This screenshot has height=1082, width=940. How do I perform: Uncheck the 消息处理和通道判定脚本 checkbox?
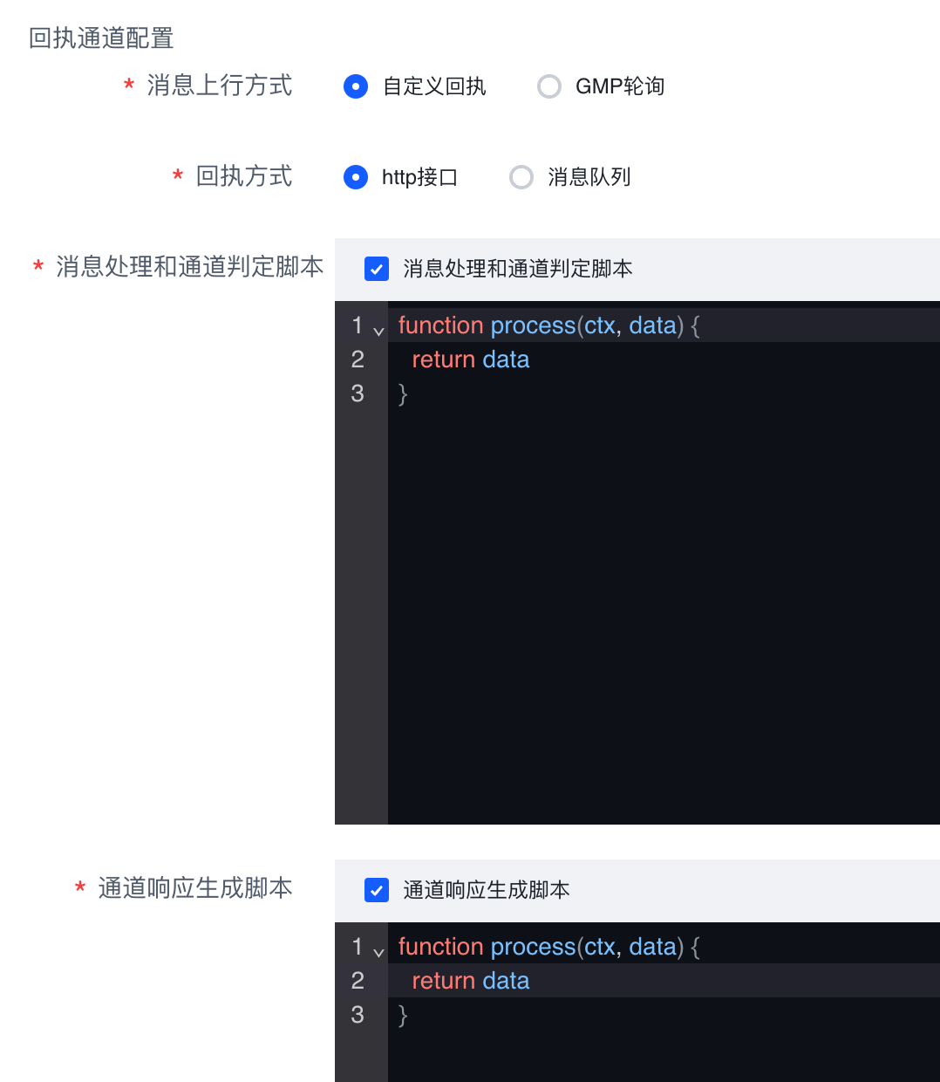coord(377,269)
